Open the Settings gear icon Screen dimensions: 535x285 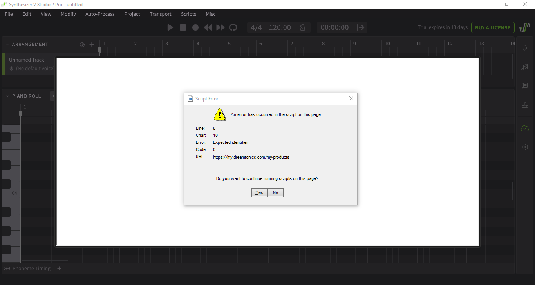point(525,147)
